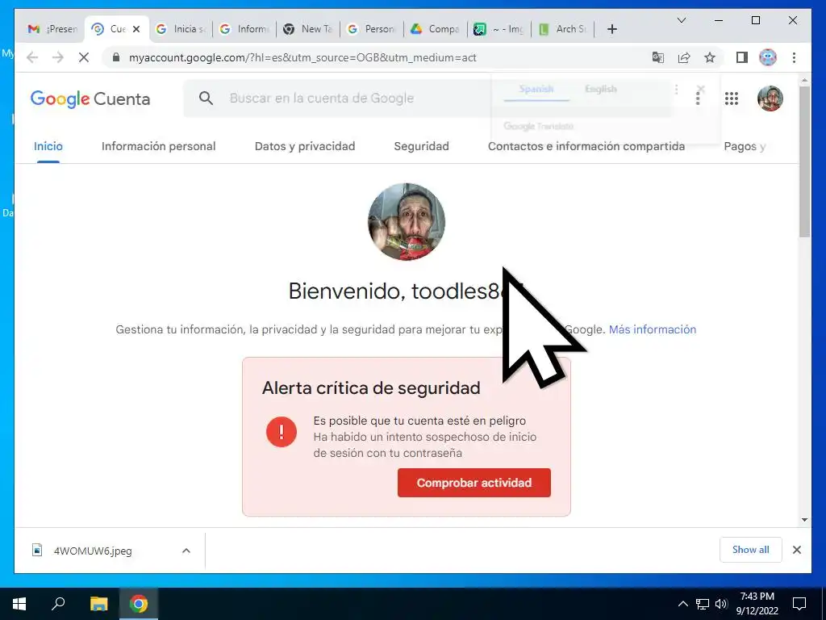Open the Chrome profile avatar
Screen dimensions: 826x620
768,57
